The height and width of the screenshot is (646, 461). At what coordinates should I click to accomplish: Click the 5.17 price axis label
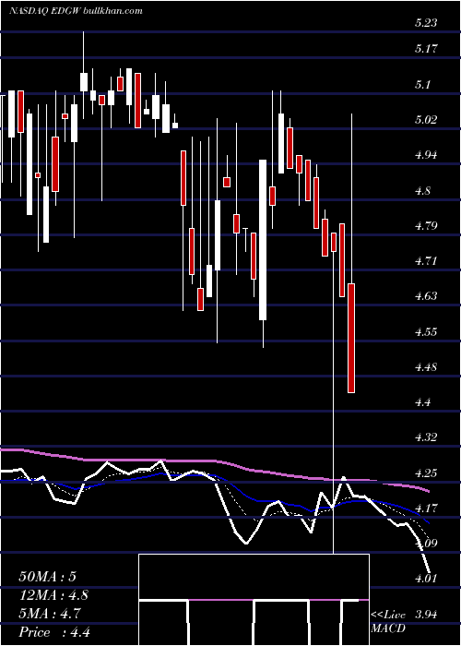click(x=426, y=50)
